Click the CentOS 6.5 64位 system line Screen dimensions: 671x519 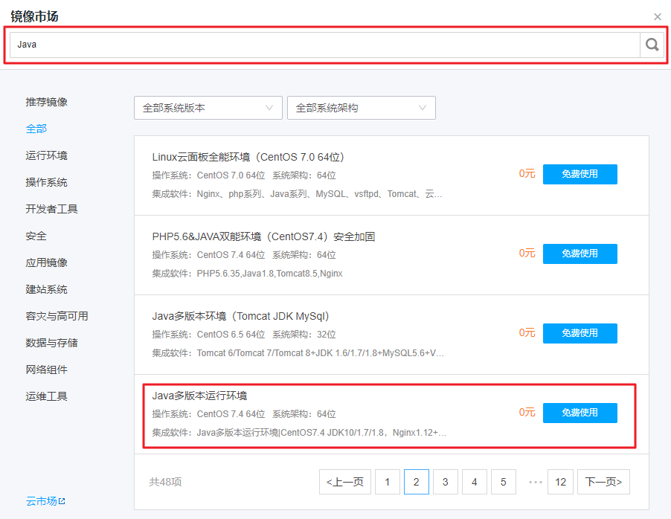(244, 335)
